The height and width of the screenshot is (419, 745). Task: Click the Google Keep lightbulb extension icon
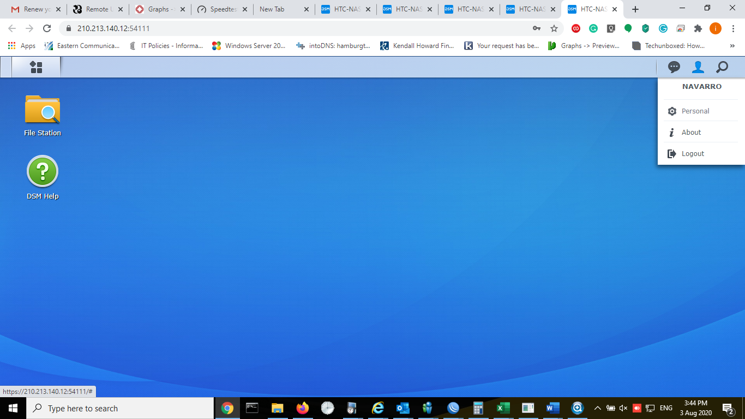tap(611, 28)
